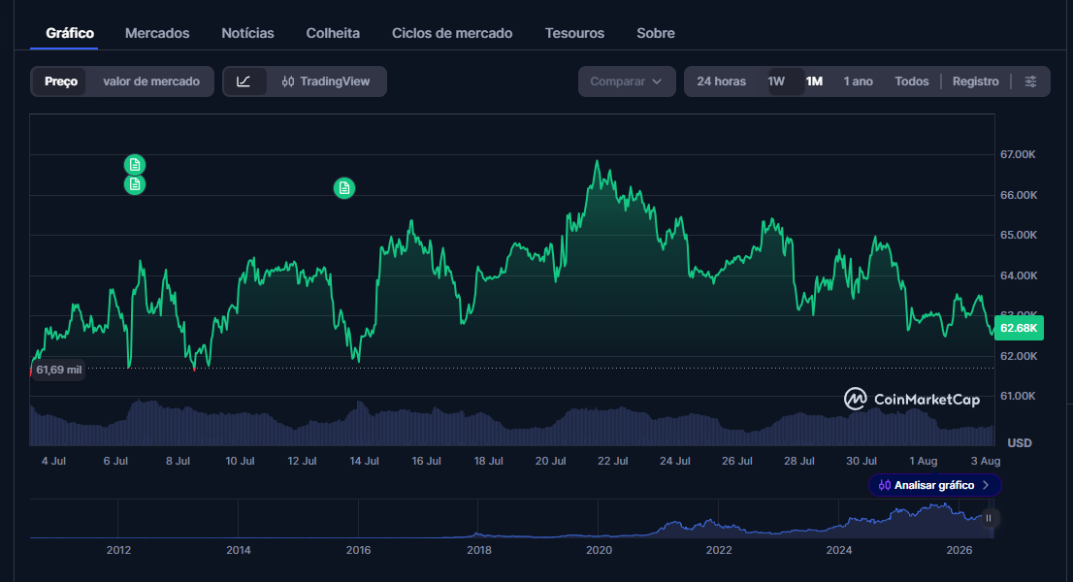Open the Notícias tab

click(x=247, y=33)
